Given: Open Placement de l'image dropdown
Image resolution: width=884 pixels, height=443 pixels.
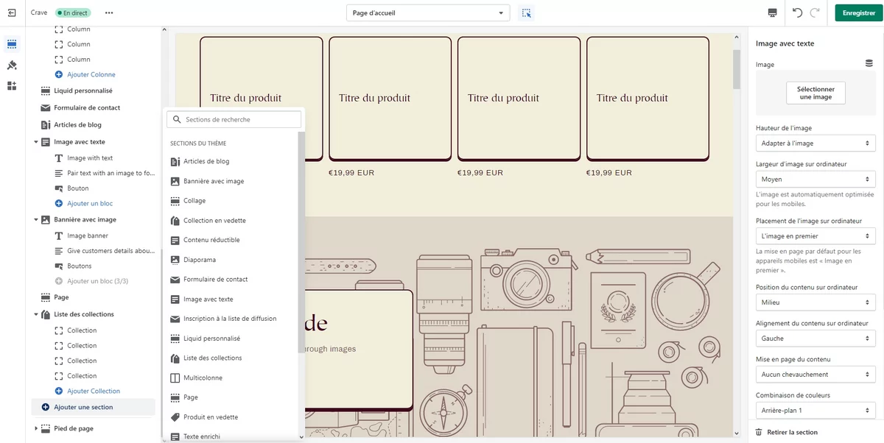Looking at the screenshot, I should point(815,236).
